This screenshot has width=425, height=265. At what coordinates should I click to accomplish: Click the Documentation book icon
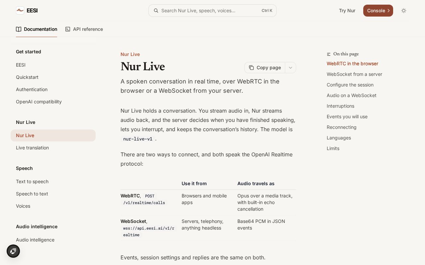19,29
